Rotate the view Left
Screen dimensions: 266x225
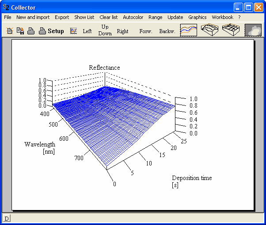coord(87,31)
